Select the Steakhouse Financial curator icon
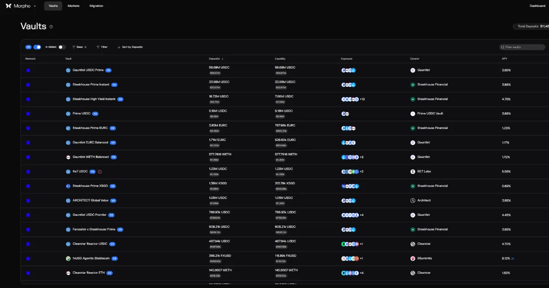Viewport: 549px width, 288px height. point(412,85)
